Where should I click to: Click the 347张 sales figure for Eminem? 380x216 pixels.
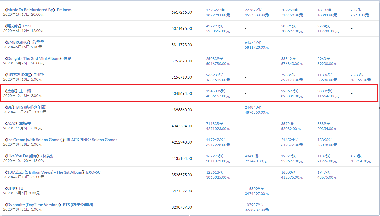(356, 10)
